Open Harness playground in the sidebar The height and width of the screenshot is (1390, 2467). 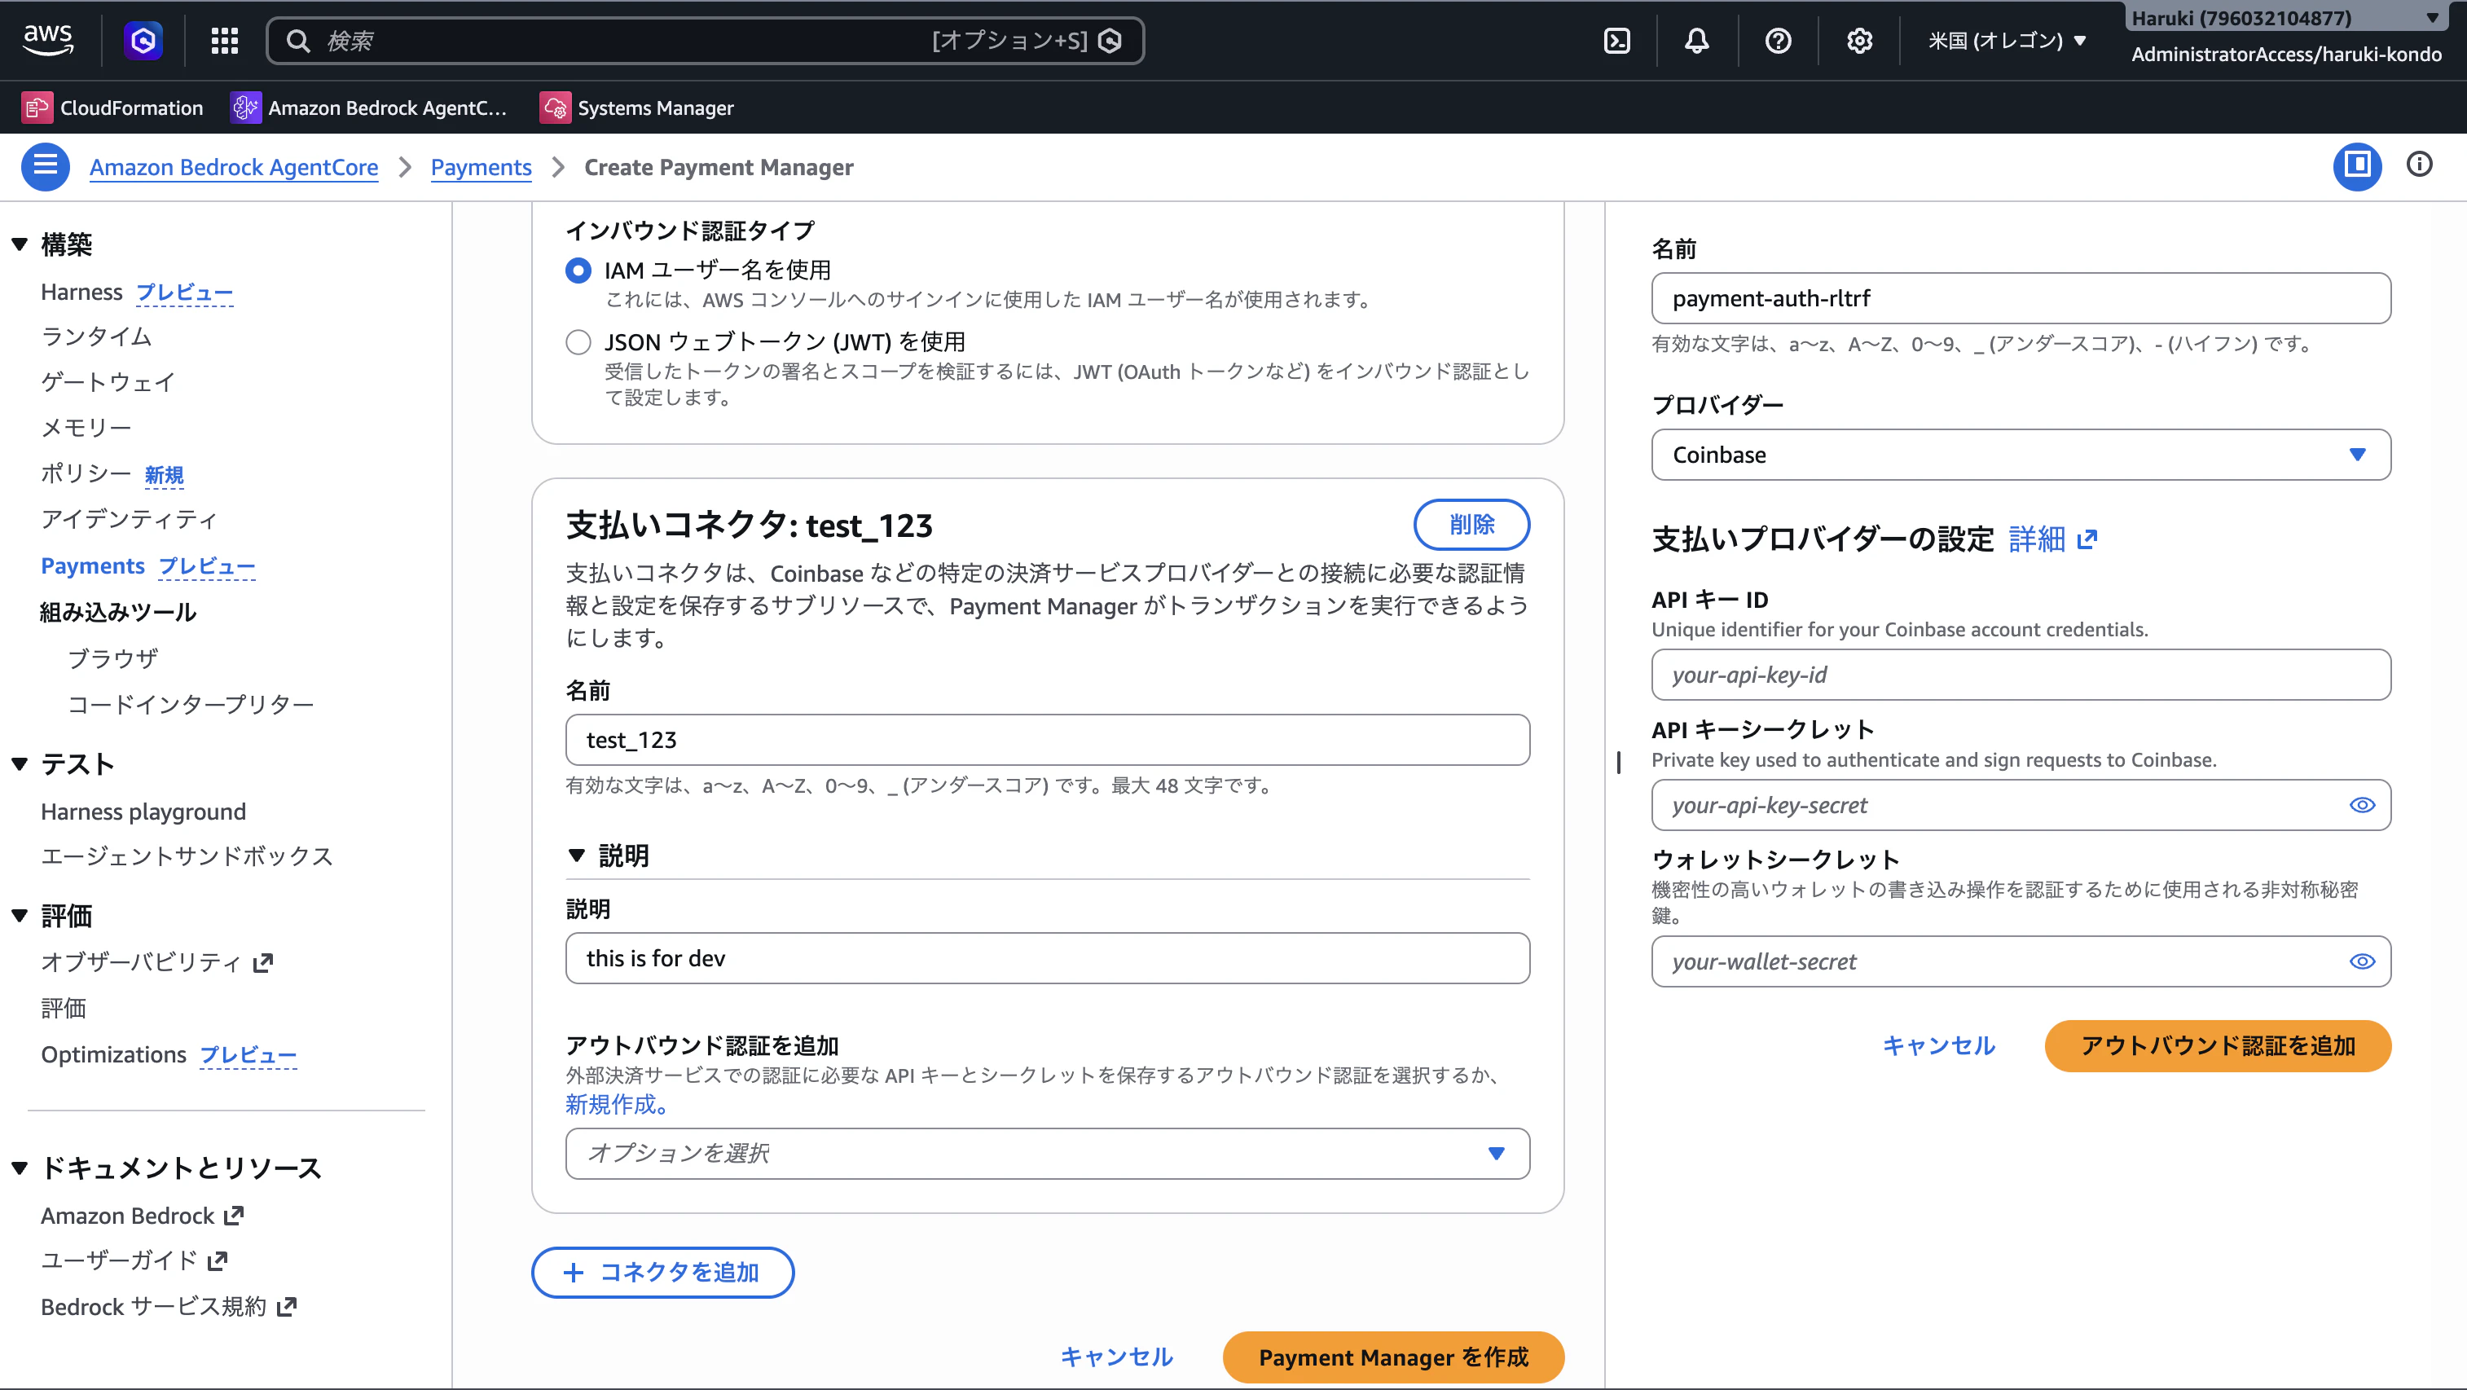coord(143,812)
